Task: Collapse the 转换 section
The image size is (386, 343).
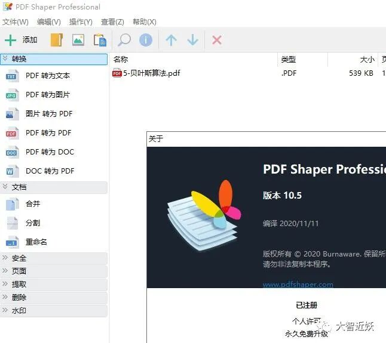Action: point(54,59)
